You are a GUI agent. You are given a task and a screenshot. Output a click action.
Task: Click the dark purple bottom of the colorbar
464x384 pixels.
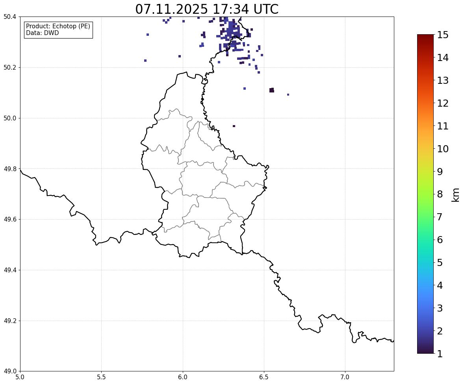coord(425,350)
